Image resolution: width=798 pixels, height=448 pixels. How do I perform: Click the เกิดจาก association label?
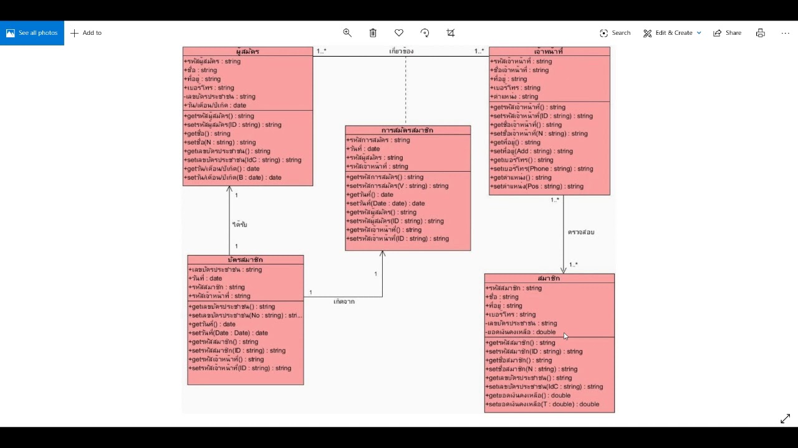(344, 302)
